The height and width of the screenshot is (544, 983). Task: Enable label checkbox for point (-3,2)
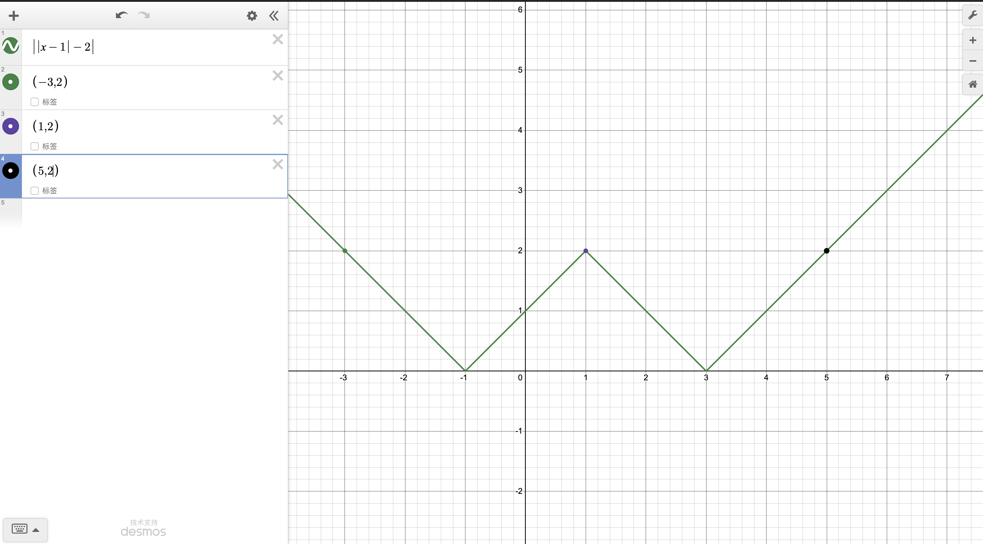[35, 102]
